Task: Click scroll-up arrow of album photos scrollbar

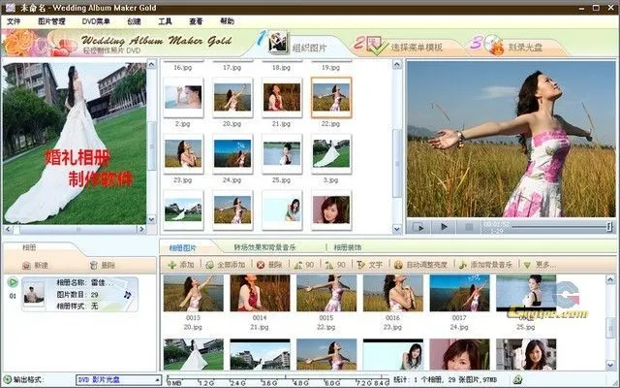Action: [611, 280]
